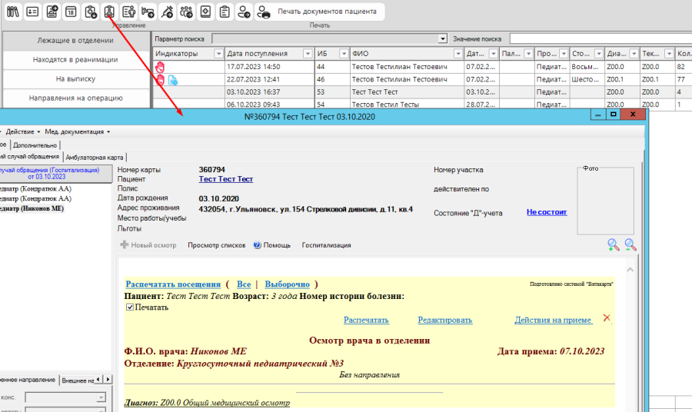Open the Про... column filter dropdown

(563, 54)
